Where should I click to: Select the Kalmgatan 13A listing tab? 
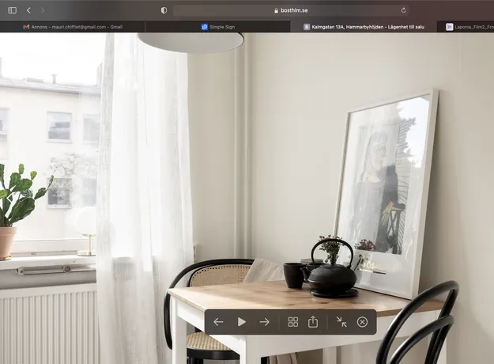[364, 27]
